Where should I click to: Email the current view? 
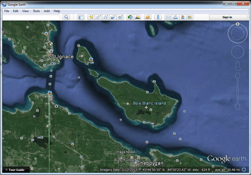[x=168, y=17]
